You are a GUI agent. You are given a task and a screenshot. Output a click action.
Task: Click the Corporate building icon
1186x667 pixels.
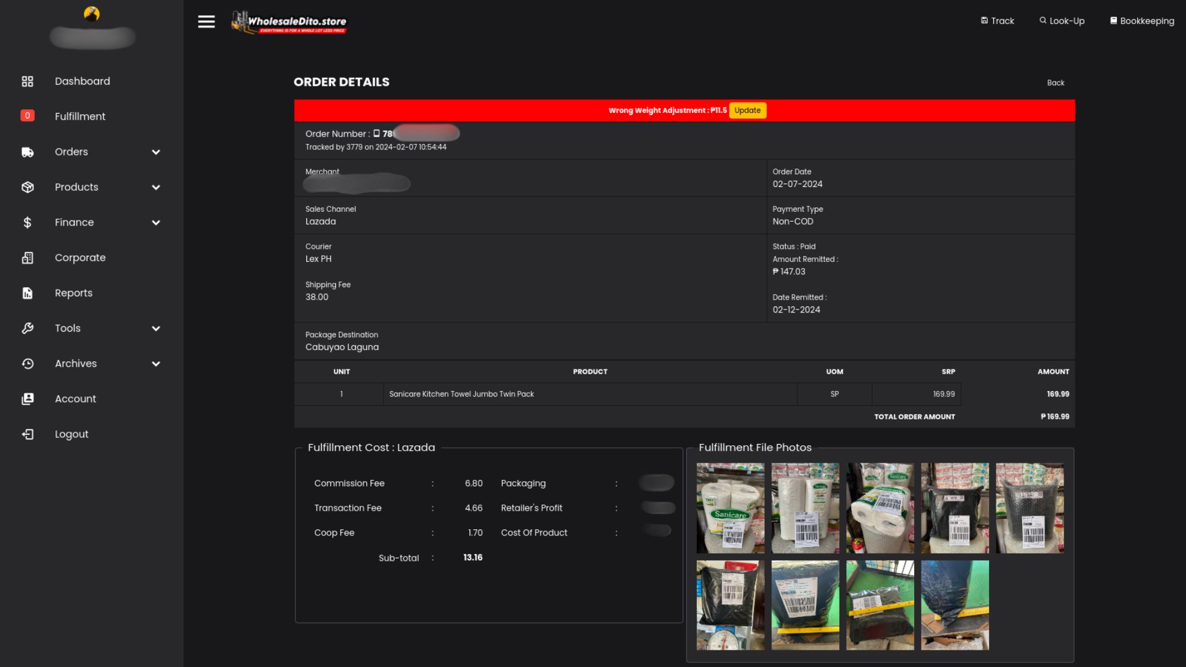pos(28,258)
